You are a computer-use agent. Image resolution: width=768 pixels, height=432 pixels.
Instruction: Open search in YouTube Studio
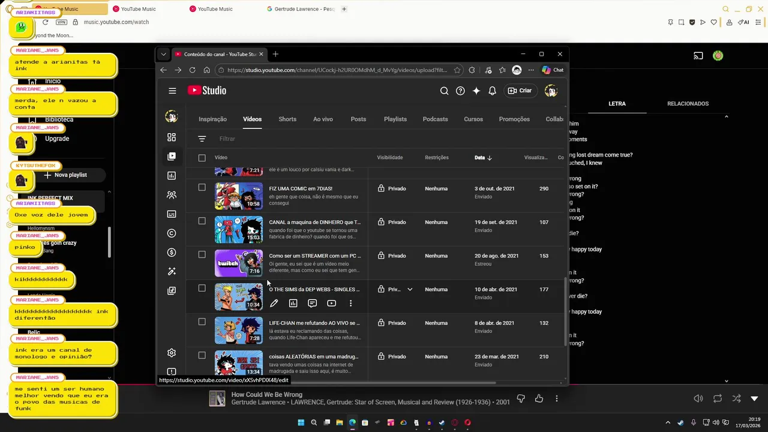tap(444, 91)
